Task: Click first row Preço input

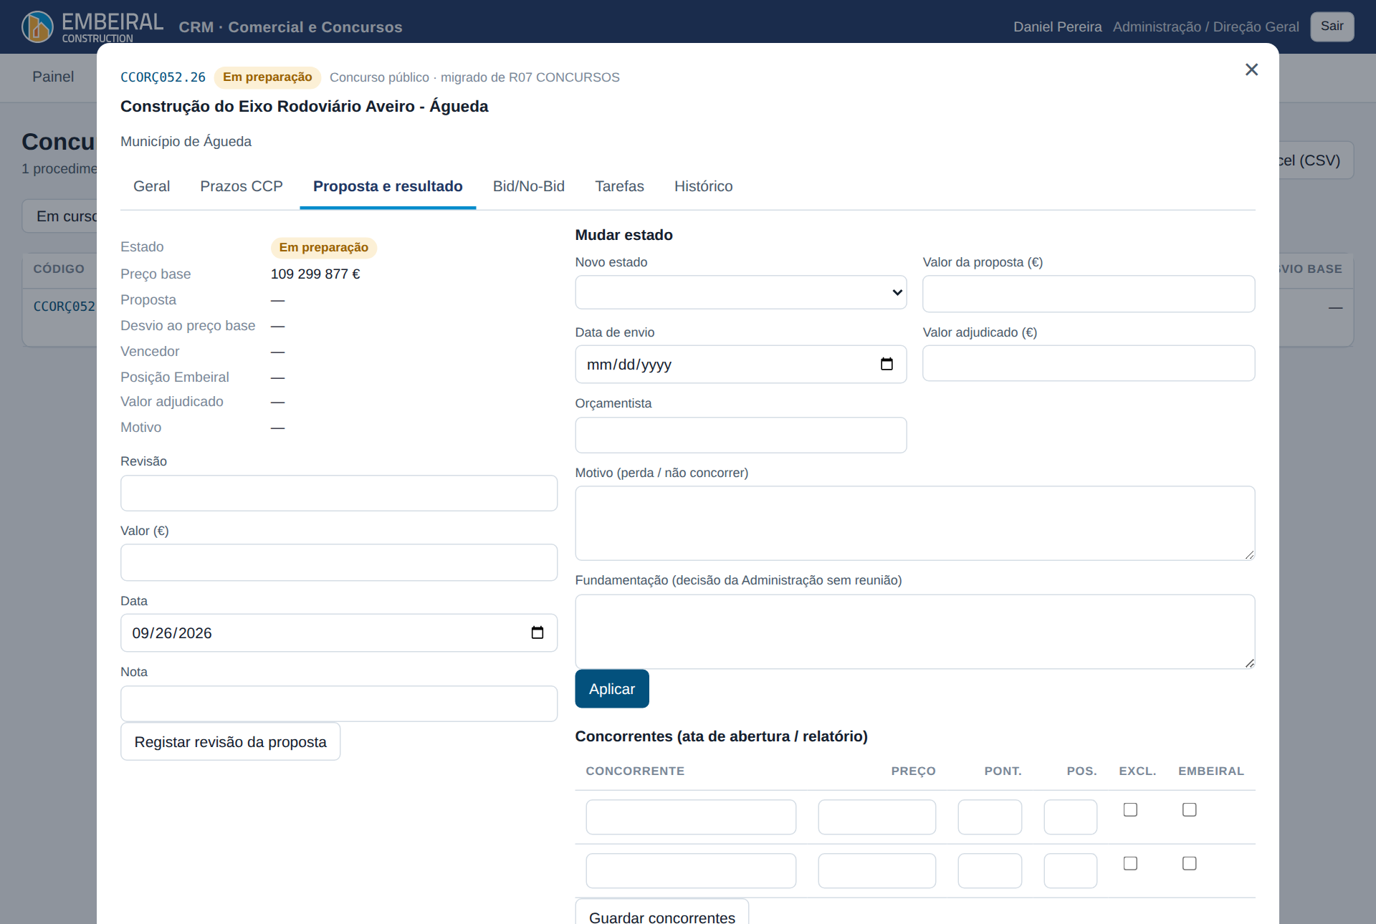Action: tap(876, 817)
